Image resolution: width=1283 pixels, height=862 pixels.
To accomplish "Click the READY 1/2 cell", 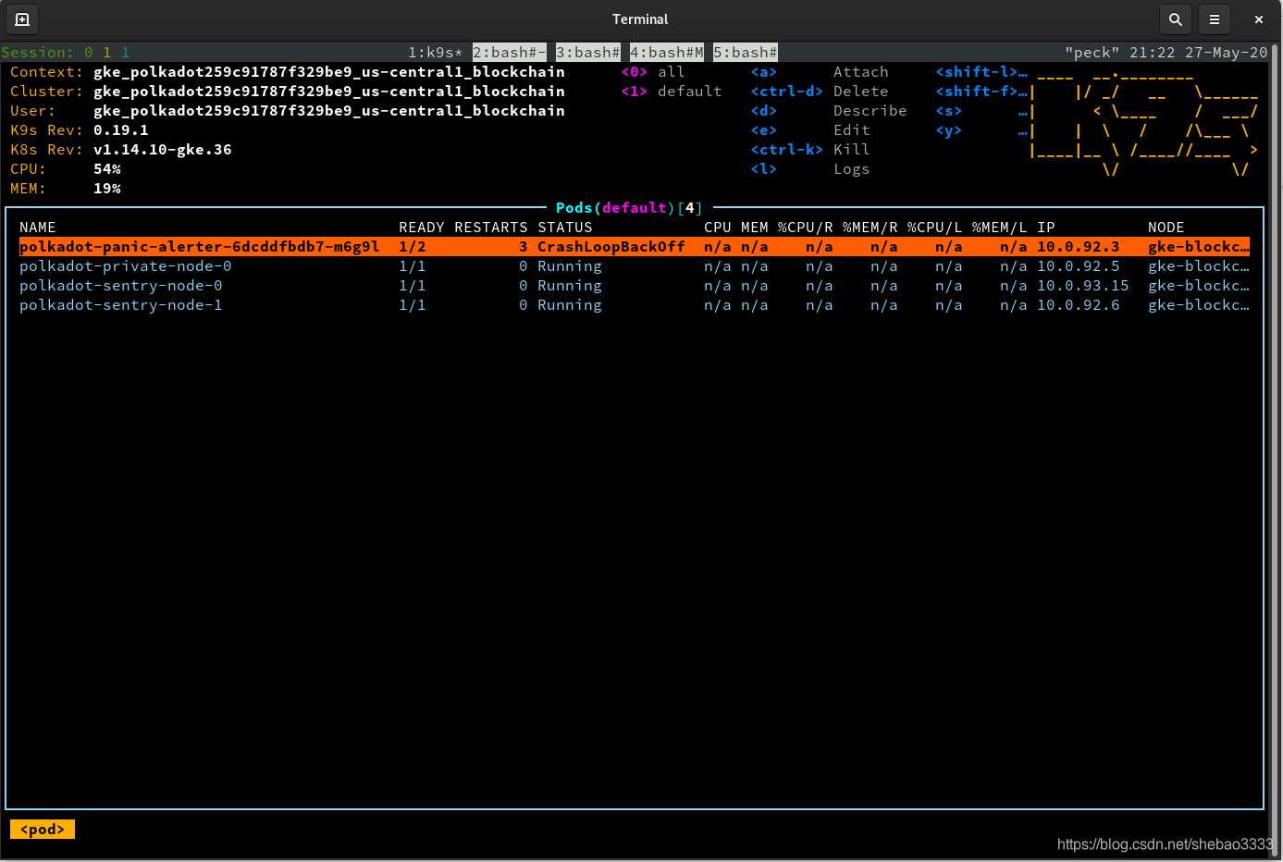I will point(413,247).
